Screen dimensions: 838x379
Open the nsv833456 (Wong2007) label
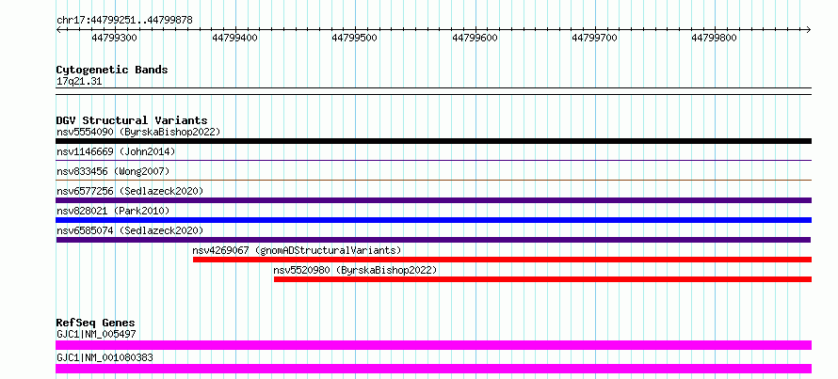113,171
